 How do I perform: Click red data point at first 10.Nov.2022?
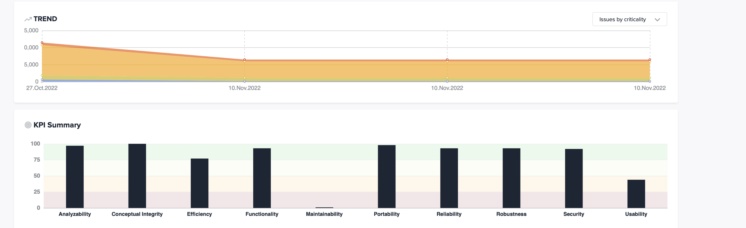coord(245,60)
